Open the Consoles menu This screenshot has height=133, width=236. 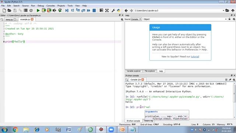tap(51, 6)
